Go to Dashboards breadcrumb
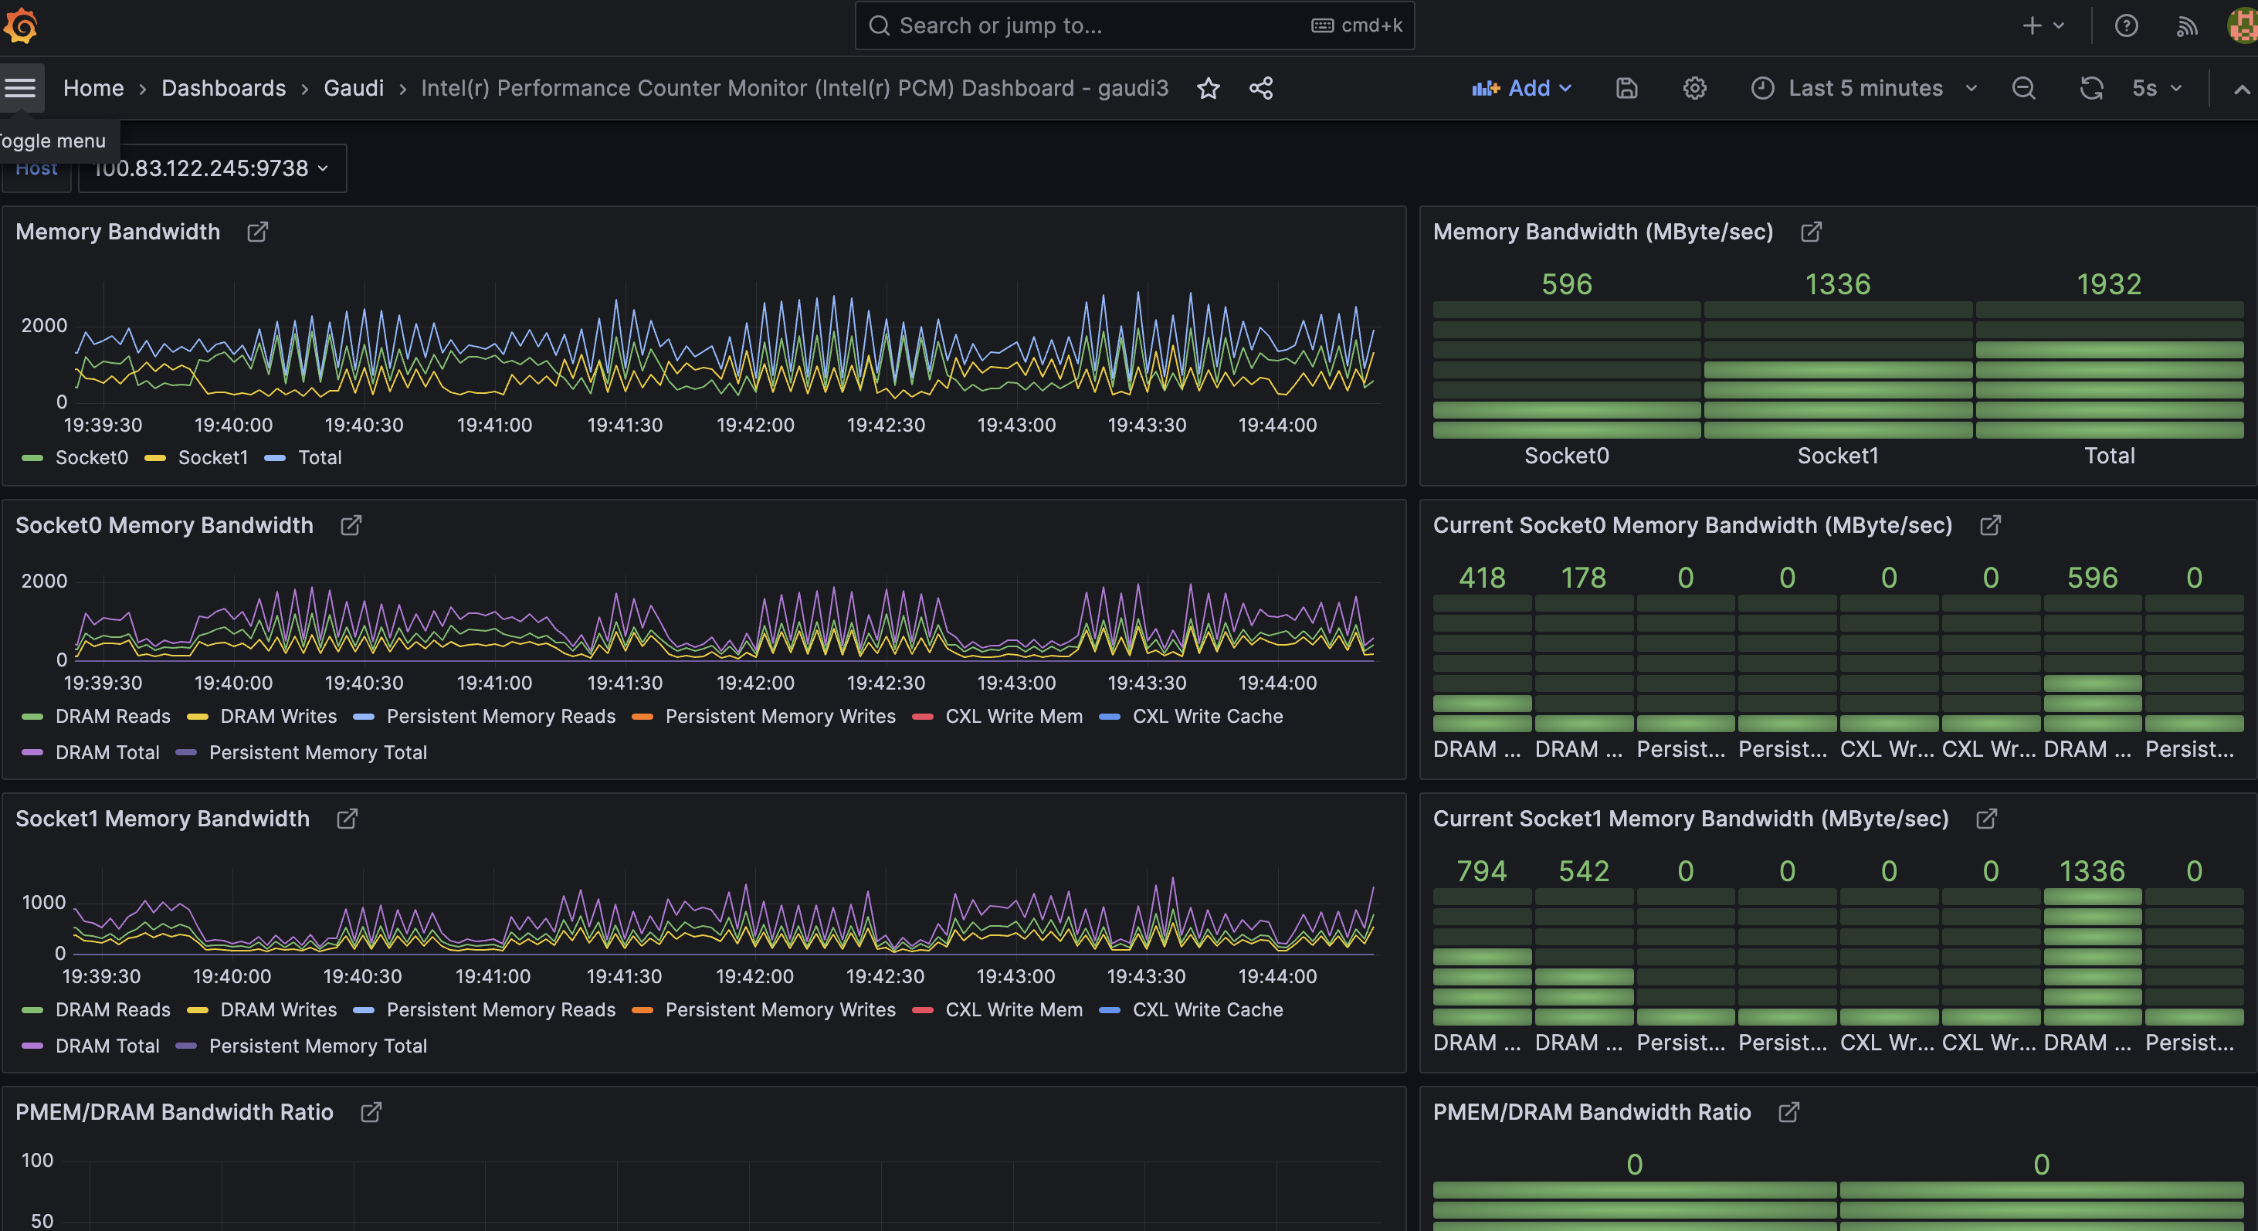 pyautogui.click(x=223, y=88)
